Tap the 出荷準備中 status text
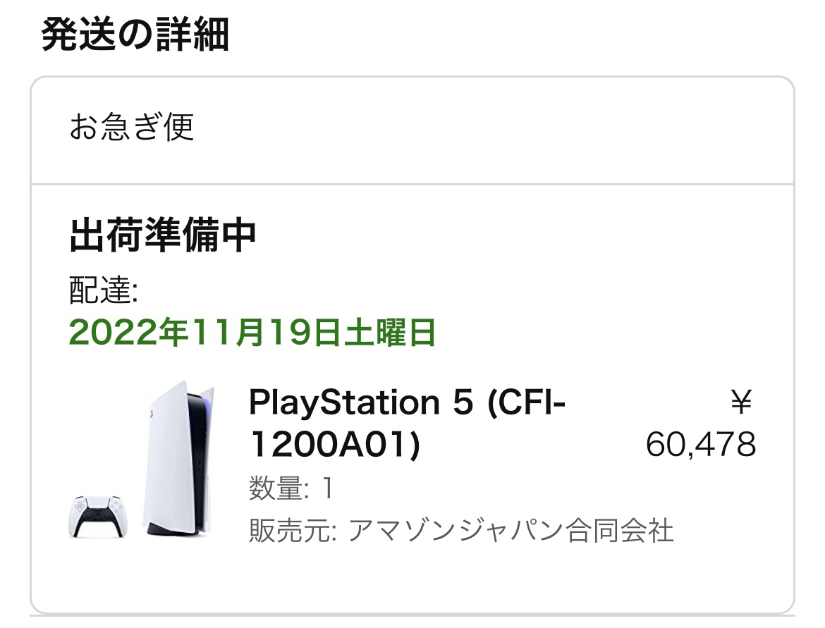This screenshot has width=825, height=628. (x=162, y=237)
